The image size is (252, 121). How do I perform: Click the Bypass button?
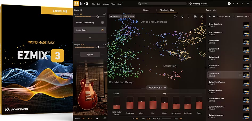click(90, 54)
